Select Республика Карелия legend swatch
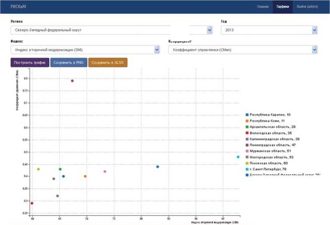The height and width of the screenshot is (225, 330). pyautogui.click(x=247, y=115)
